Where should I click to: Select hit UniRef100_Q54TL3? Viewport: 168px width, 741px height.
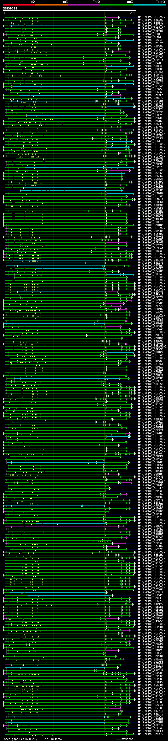(x=150, y=63)
